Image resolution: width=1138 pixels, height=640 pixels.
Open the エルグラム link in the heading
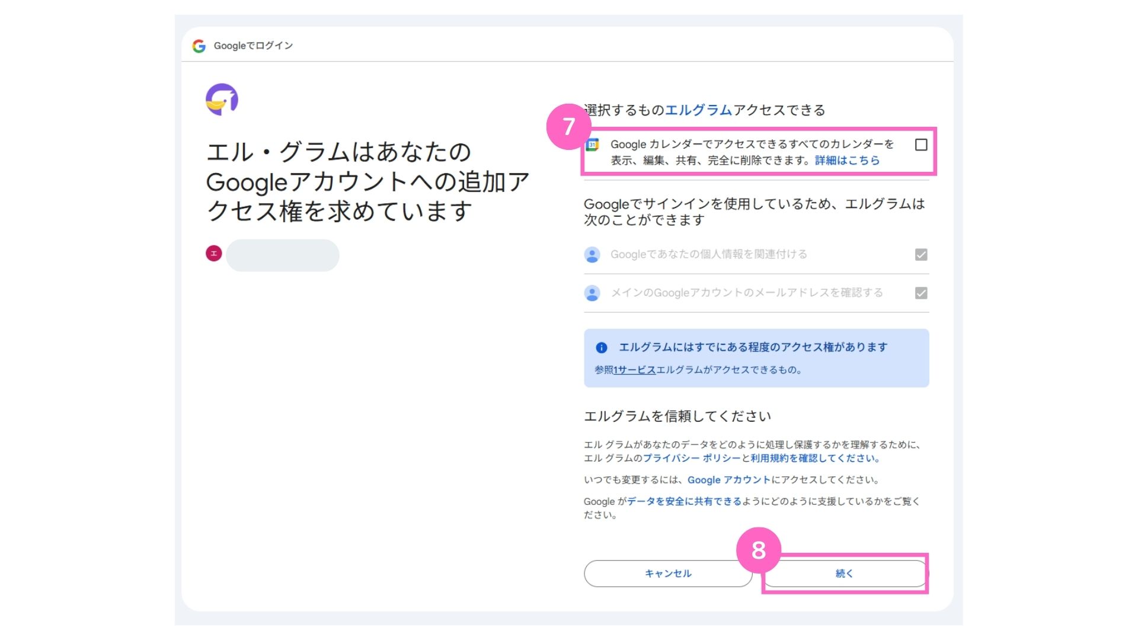pos(698,110)
